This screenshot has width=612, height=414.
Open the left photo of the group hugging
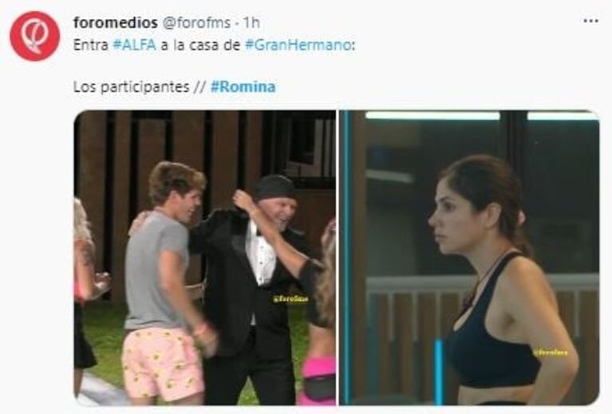point(204,258)
